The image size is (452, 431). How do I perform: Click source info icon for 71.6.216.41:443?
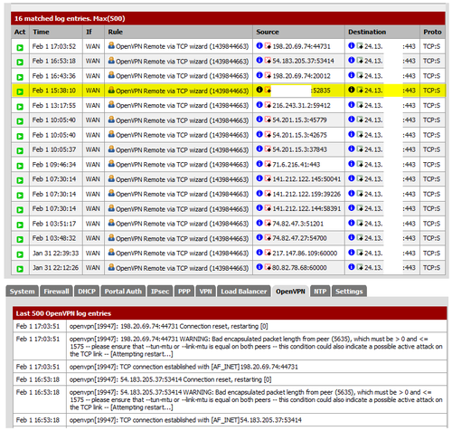click(259, 164)
